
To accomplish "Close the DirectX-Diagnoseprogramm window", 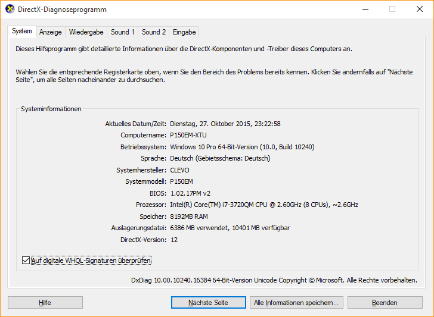I will (x=420, y=9).
